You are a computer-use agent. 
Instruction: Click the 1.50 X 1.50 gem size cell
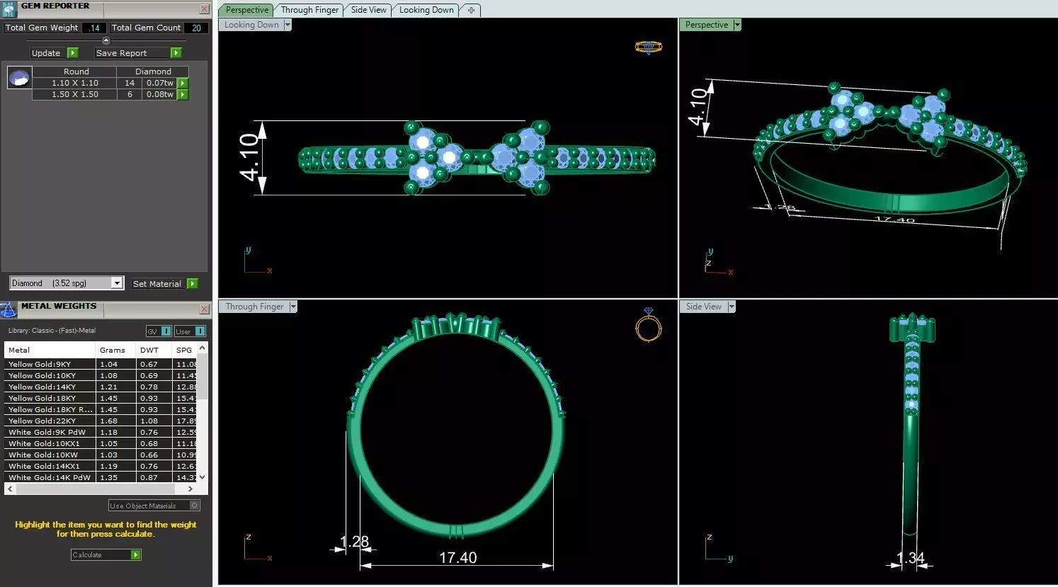pos(75,94)
